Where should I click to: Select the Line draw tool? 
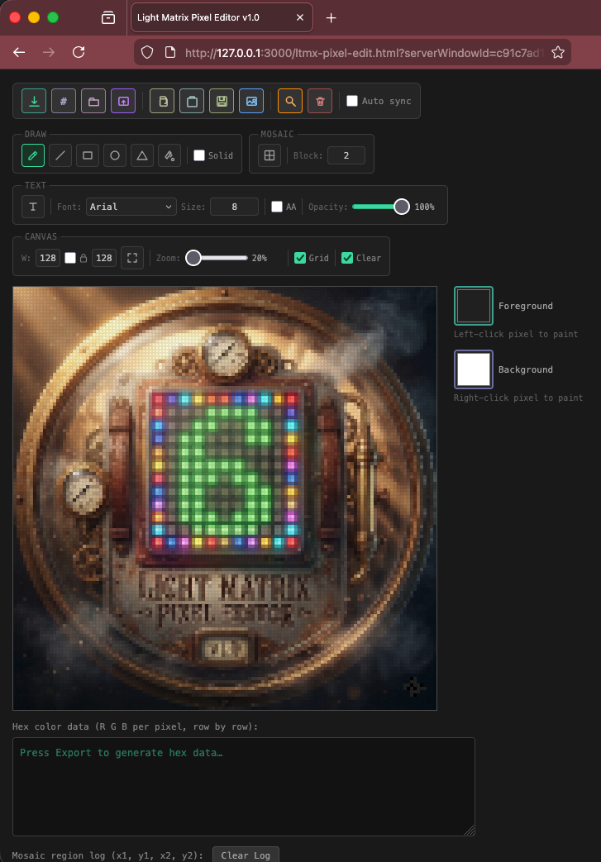point(60,155)
